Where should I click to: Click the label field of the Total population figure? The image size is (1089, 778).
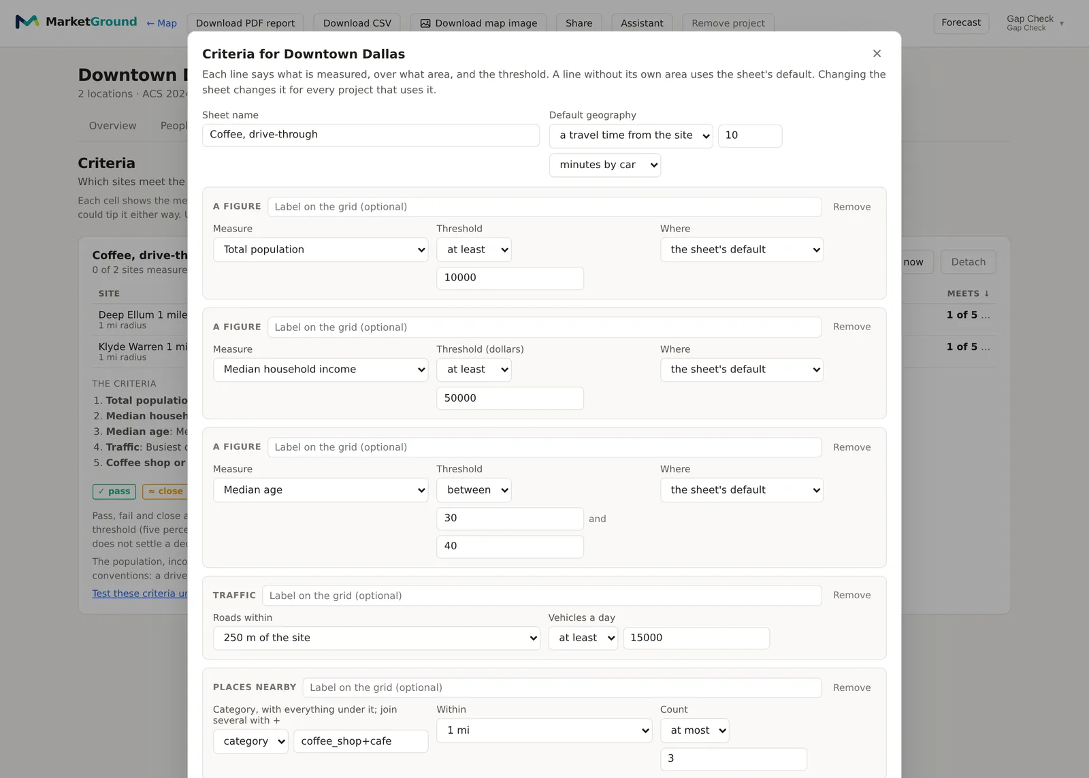click(544, 207)
